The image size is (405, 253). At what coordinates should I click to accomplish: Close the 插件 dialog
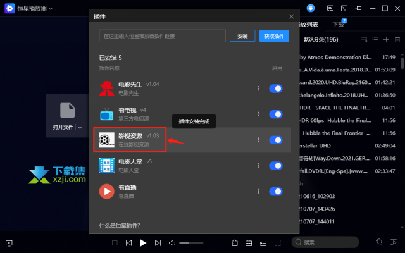click(291, 16)
